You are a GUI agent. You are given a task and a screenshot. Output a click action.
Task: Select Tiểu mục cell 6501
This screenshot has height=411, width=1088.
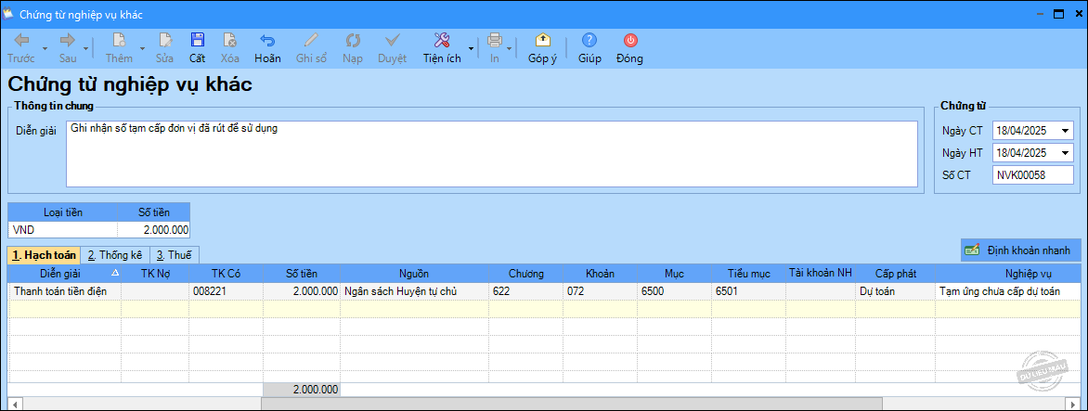point(748,291)
